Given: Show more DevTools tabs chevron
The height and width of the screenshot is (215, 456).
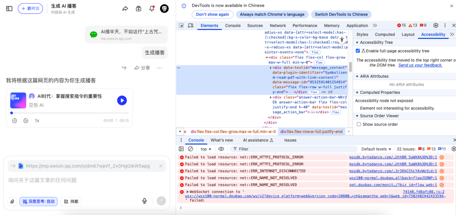Looking at the screenshot, I should click(375, 26).
